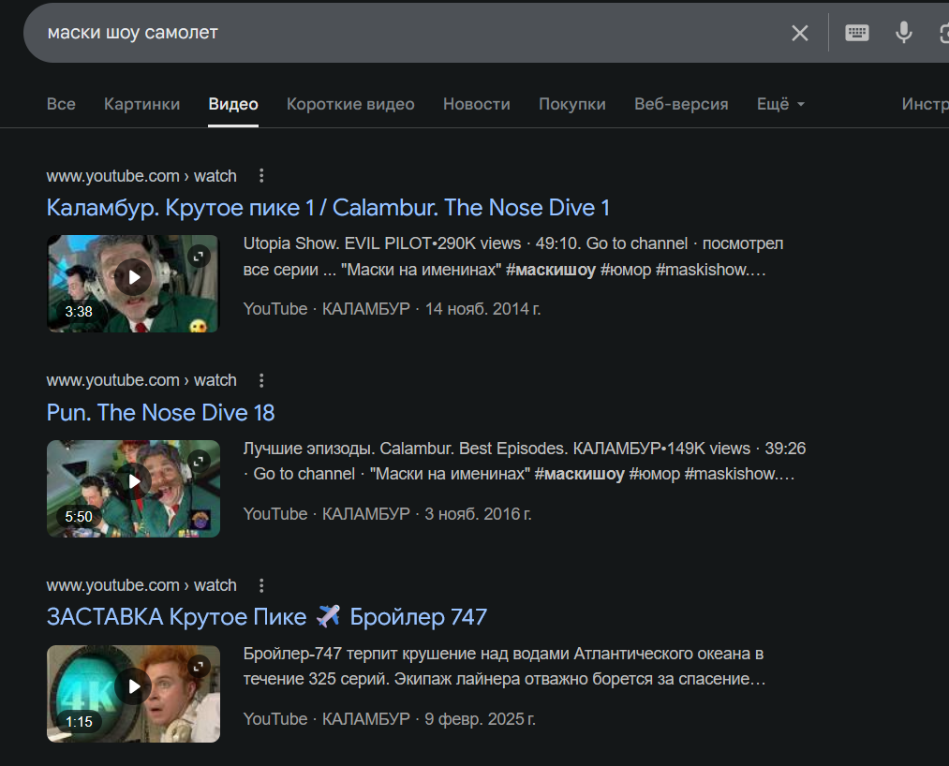Open the Короткие видео tab
Viewport: 949px width, 766px height.
(350, 104)
